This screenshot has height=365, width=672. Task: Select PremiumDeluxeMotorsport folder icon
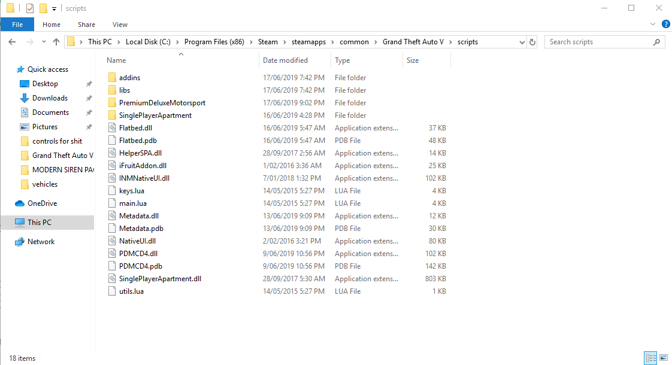[x=112, y=103]
